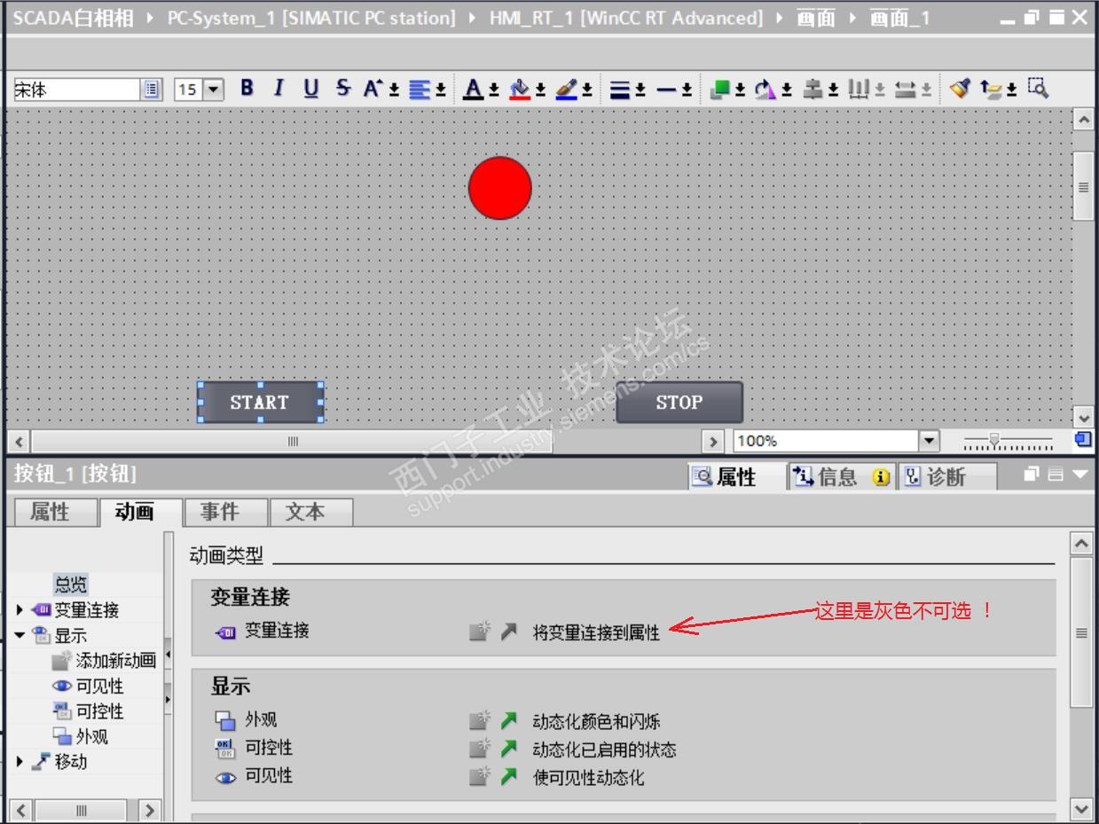This screenshot has height=824, width=1099.
Task: Apply the fill color bucket icon
Action: [521, 89]
